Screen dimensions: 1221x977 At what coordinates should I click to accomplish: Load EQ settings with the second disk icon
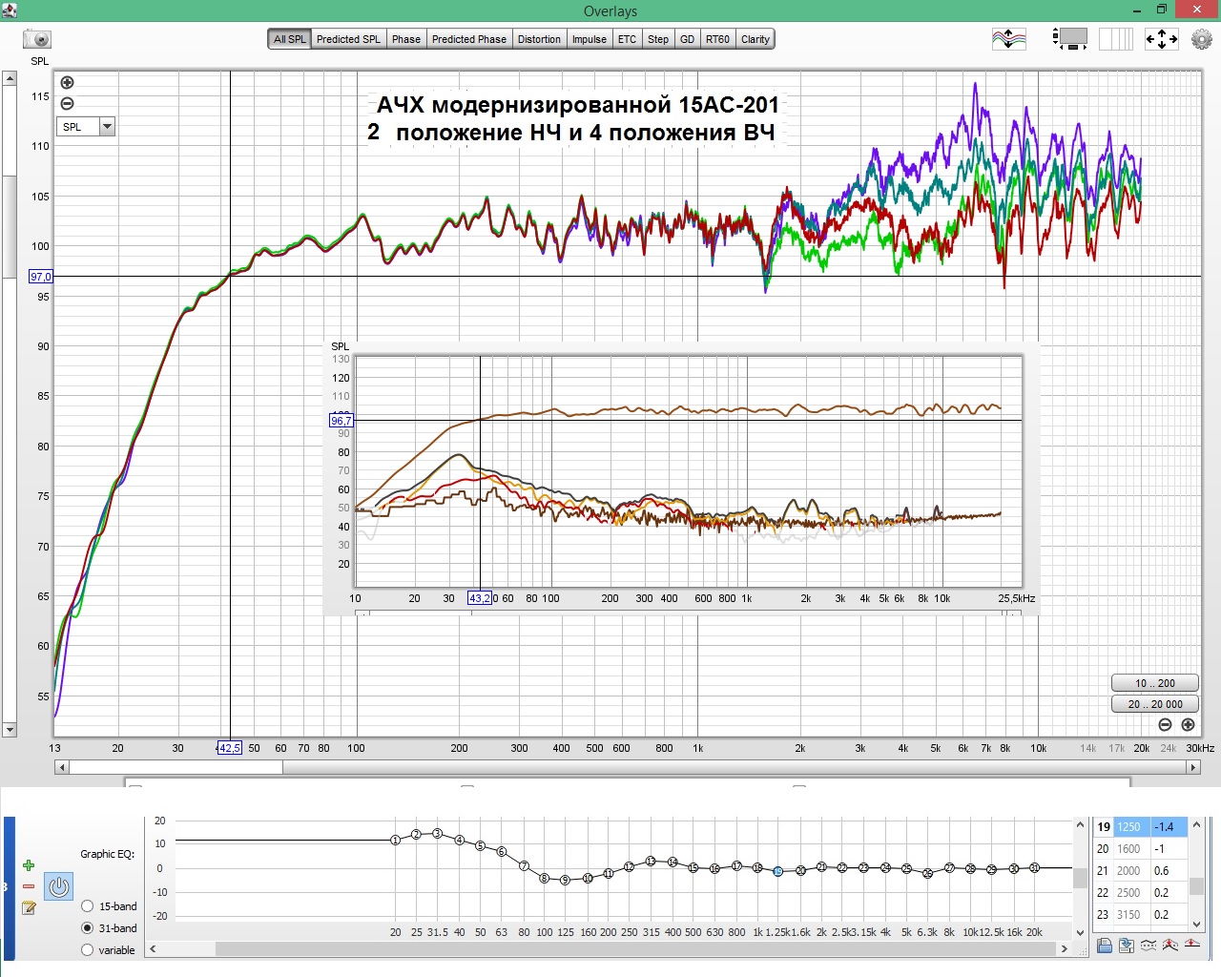pyautogui.click(x=1126, y=946)
